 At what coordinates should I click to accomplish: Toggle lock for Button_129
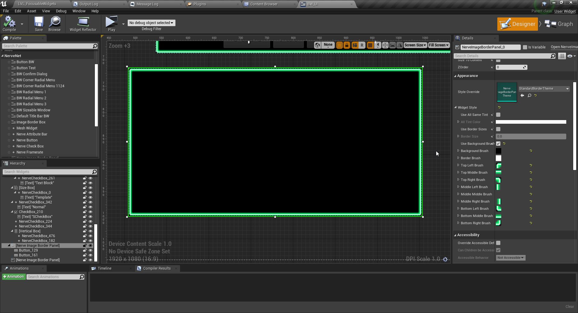click(85, 250)
